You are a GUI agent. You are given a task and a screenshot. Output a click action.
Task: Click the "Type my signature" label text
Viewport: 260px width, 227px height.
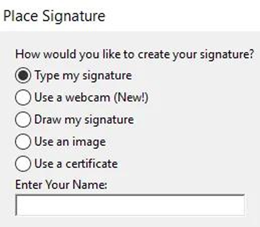pos(83,76)
